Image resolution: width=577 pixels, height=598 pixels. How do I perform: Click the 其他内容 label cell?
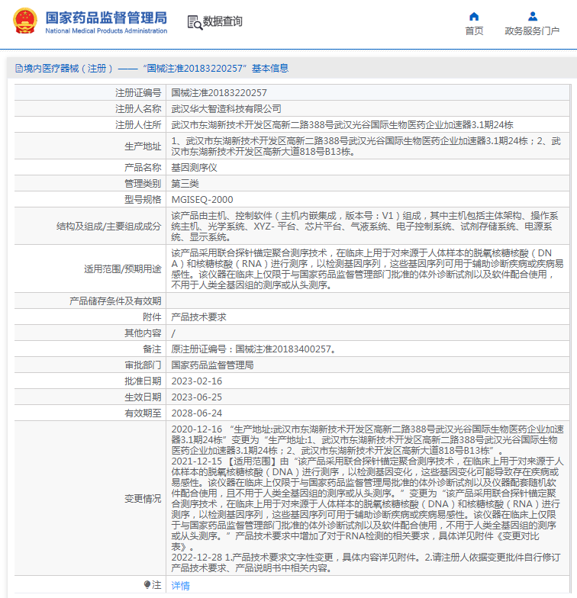pos(90,333)
